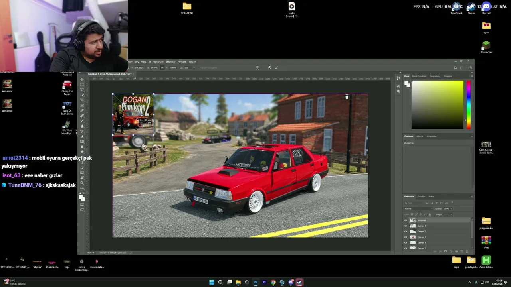Open the collapsed Paragraph panel icon

[x=398, y=91]
